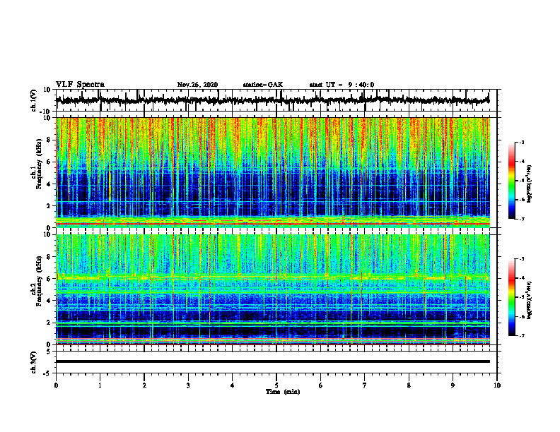Select the ch.1 colorbar "log(PSD)" unit label
This screenshot has height=432, width=560.
(530, 184)
